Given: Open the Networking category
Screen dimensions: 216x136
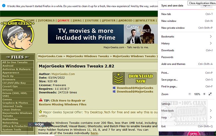Looking at the screenshot, I should (17, 122).
